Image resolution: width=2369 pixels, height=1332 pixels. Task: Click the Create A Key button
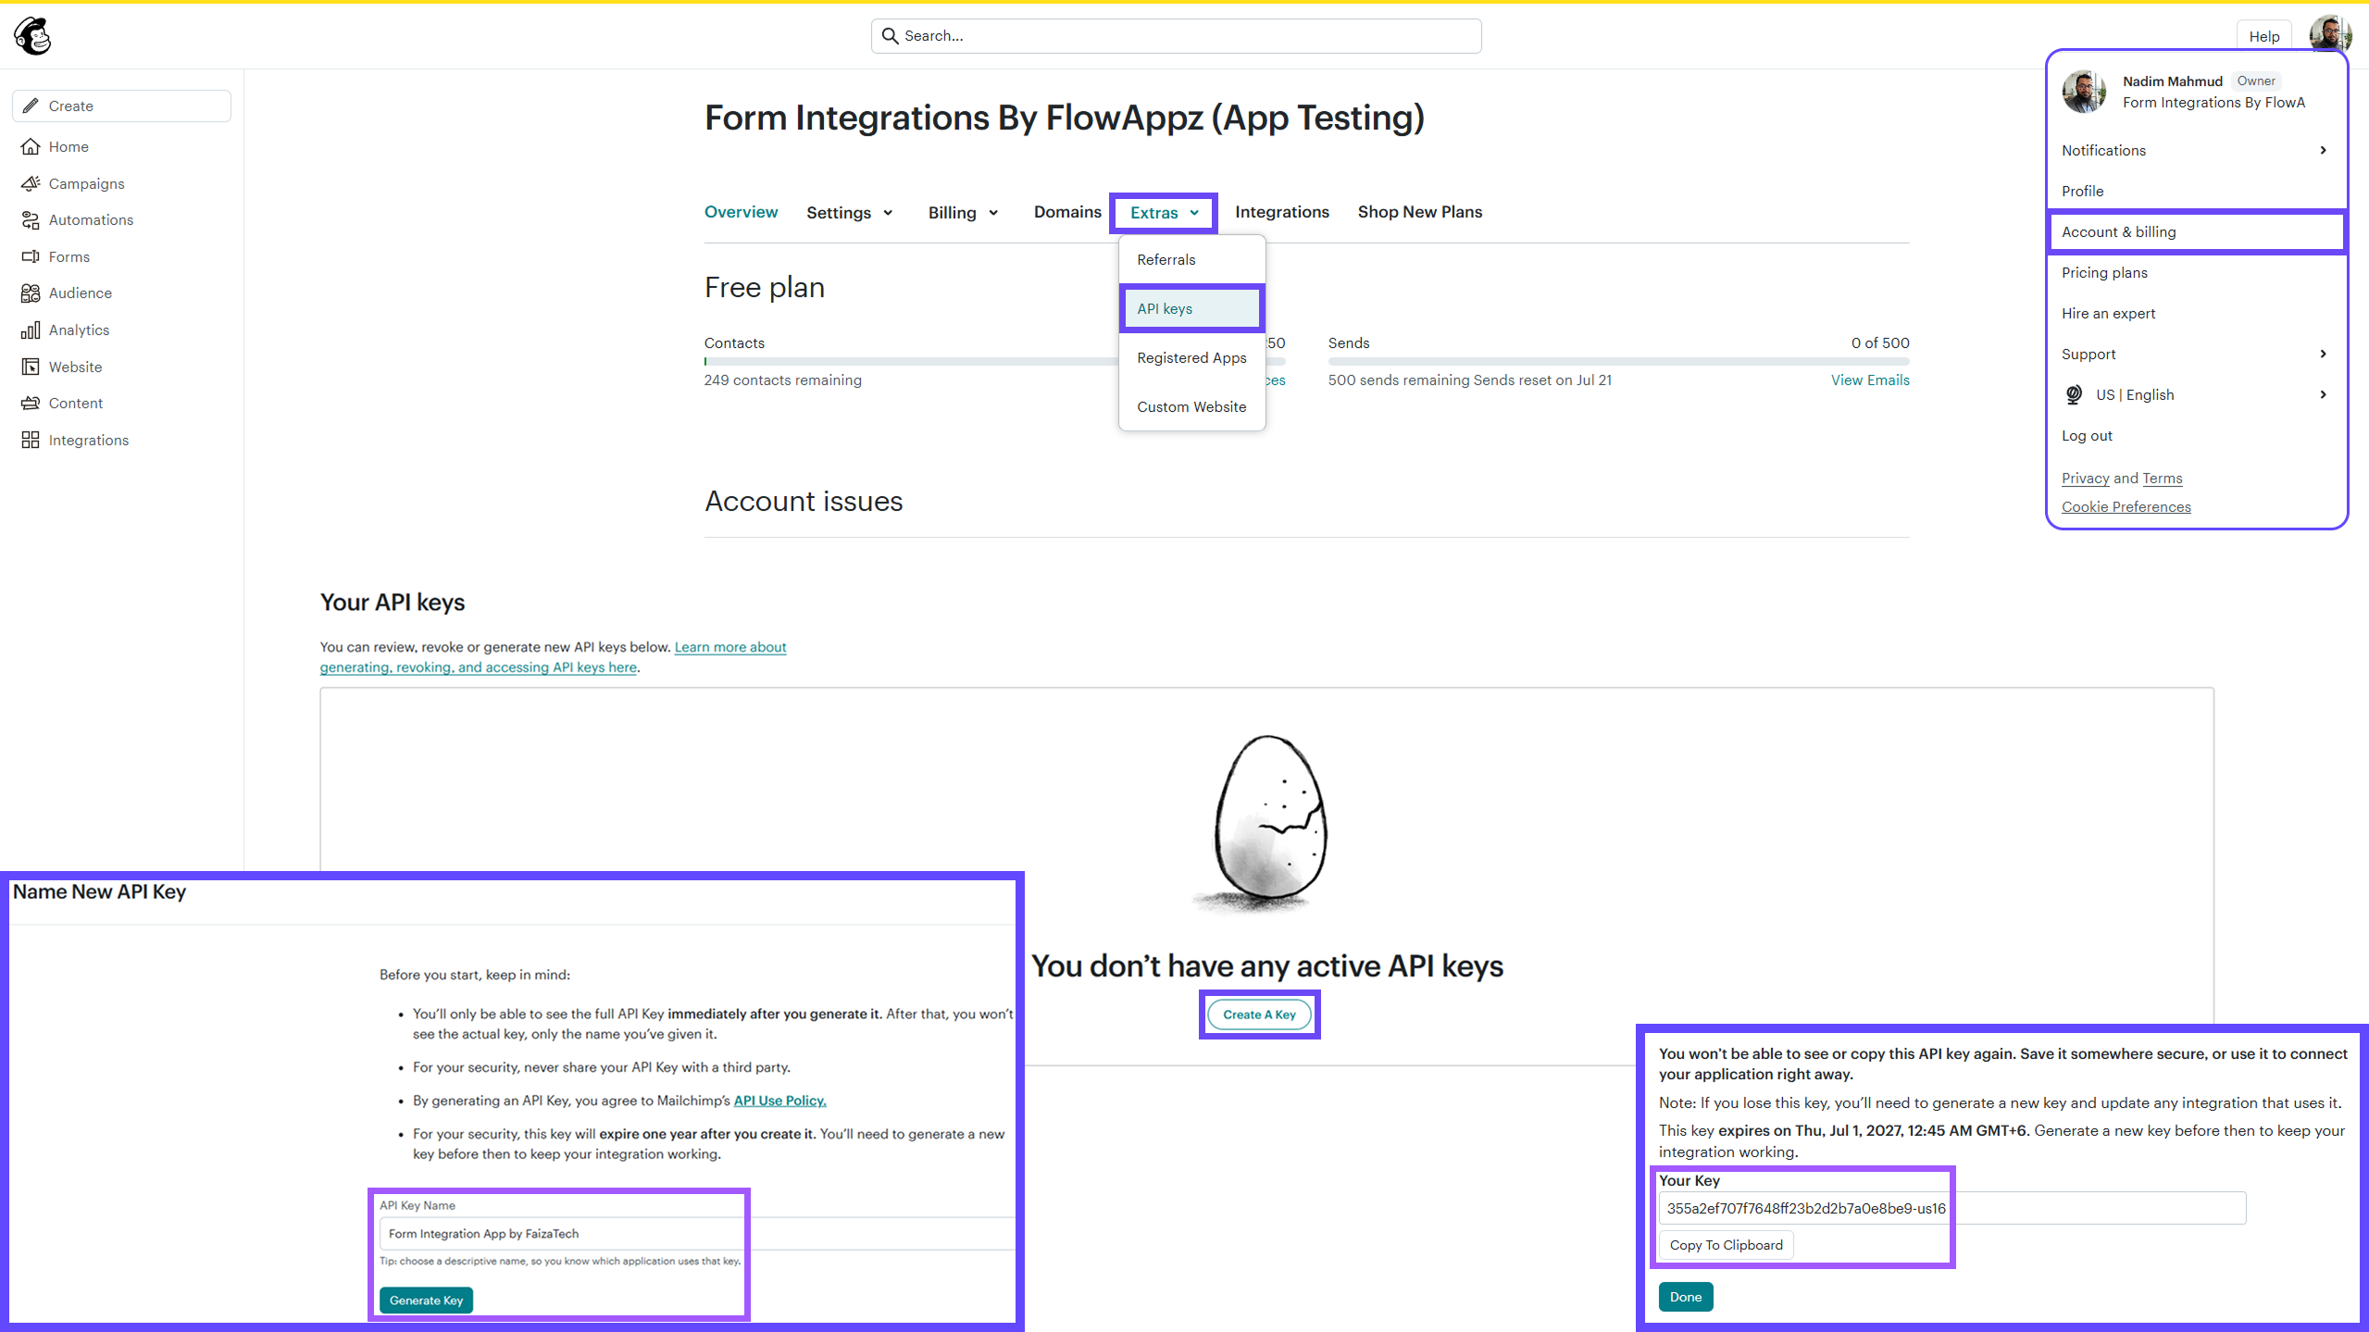(x=1259, y=1015)
